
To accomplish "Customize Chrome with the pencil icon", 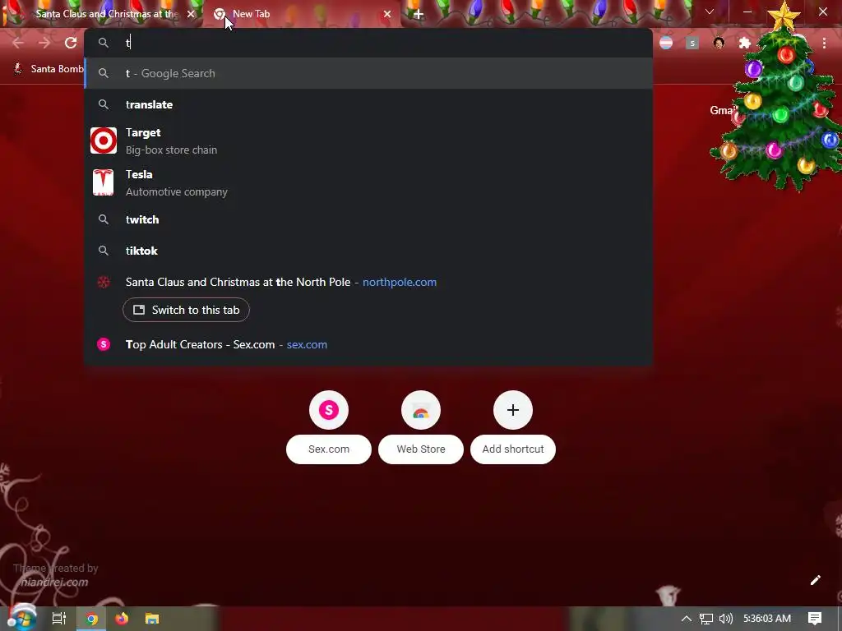I will (x=815, y=580).
